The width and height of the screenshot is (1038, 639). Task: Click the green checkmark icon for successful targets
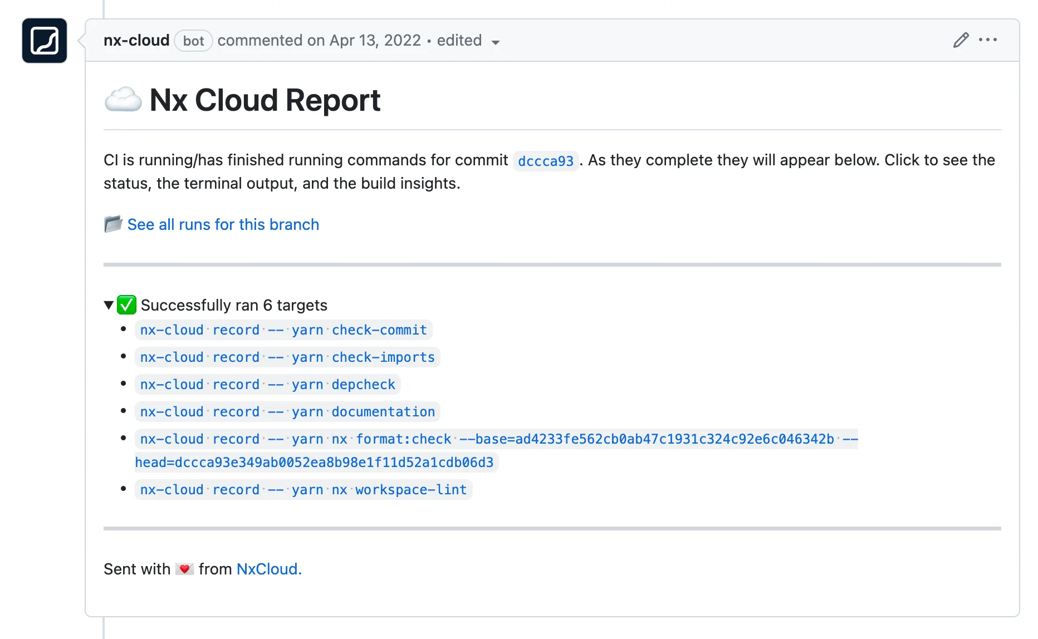[127, 304]
